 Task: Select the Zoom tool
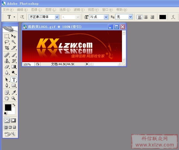pos(14,98)
